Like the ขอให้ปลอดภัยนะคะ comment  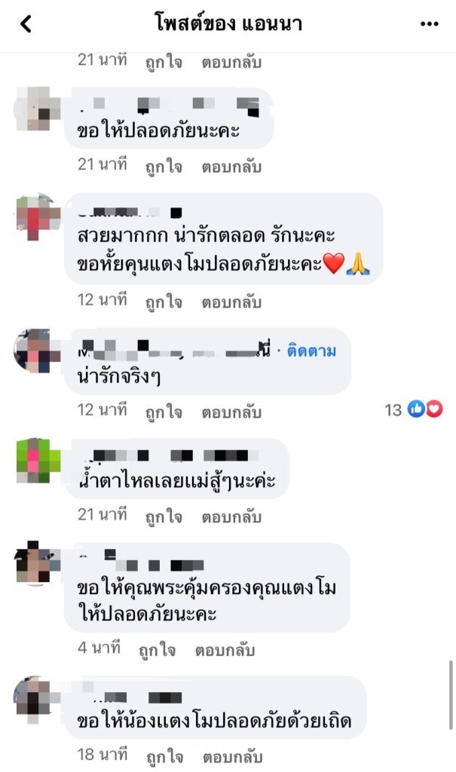164,167
